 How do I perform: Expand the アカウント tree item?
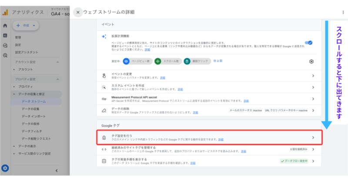[14, 69]
